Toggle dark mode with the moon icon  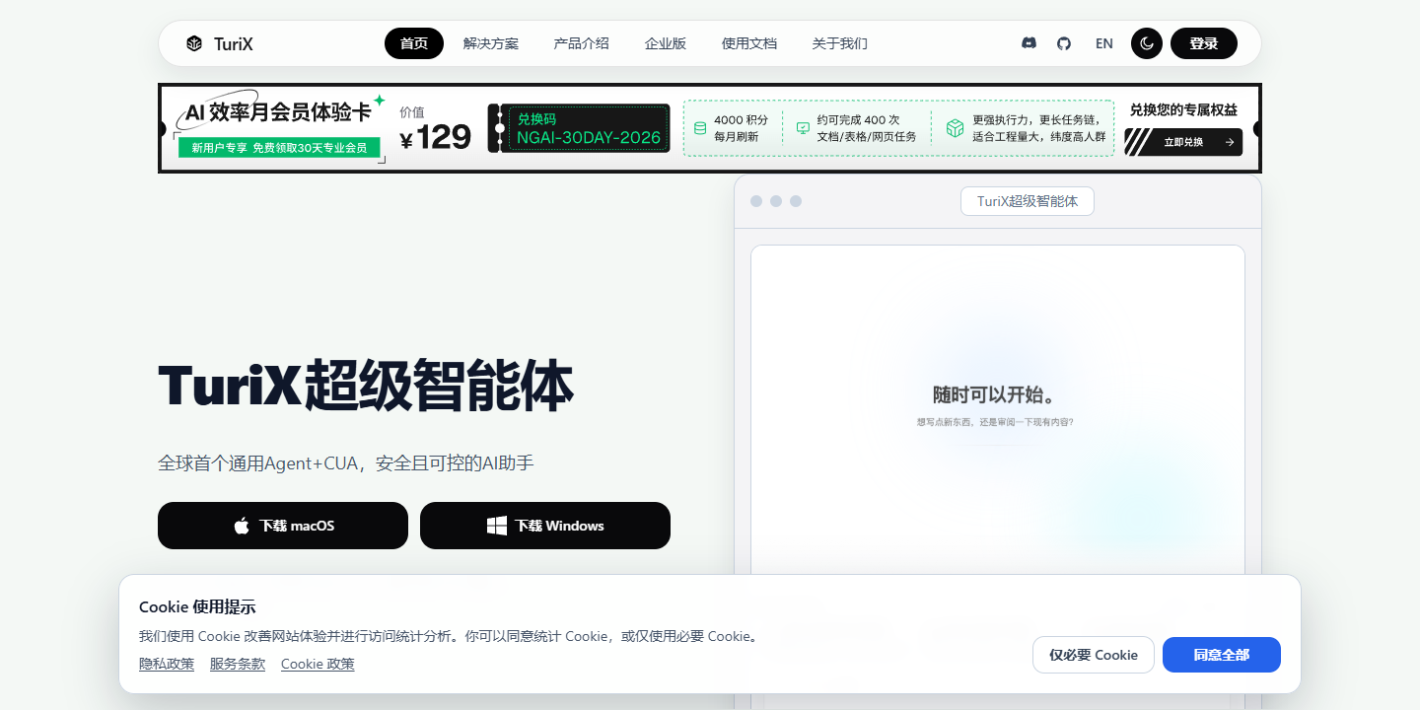coord(1147,43)
